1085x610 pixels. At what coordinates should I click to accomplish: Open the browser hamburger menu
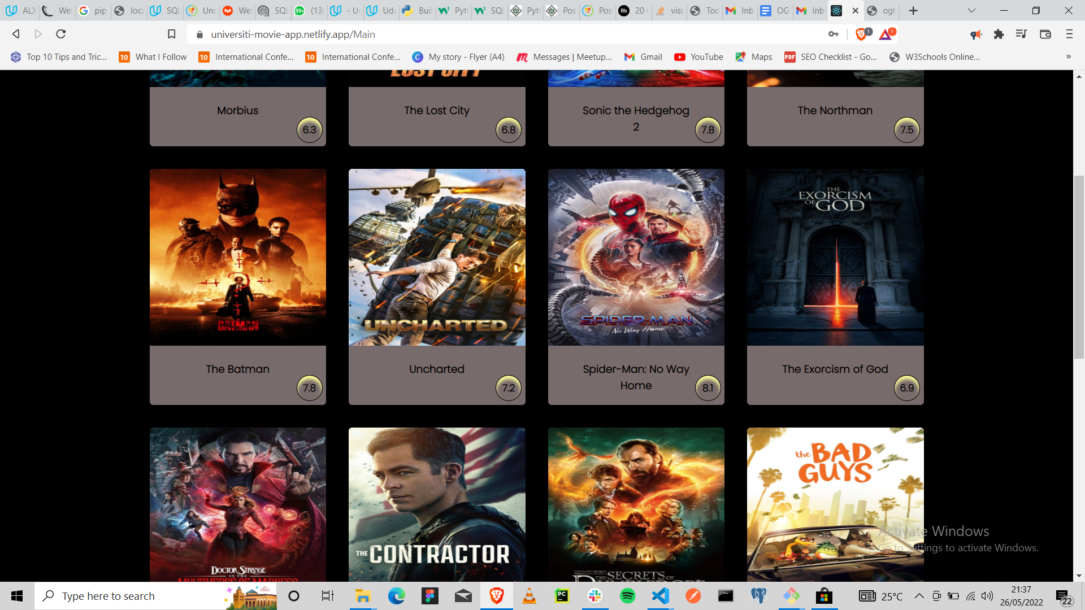click(x=1069, y=34)
